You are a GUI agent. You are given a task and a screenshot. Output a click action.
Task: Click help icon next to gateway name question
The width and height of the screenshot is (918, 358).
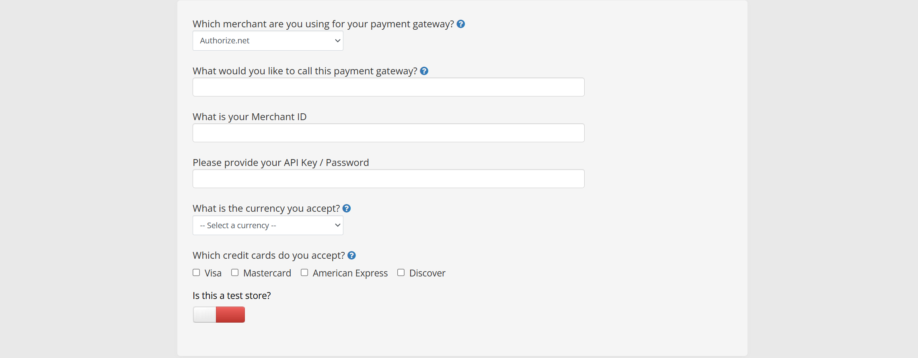tap(424, 71)
